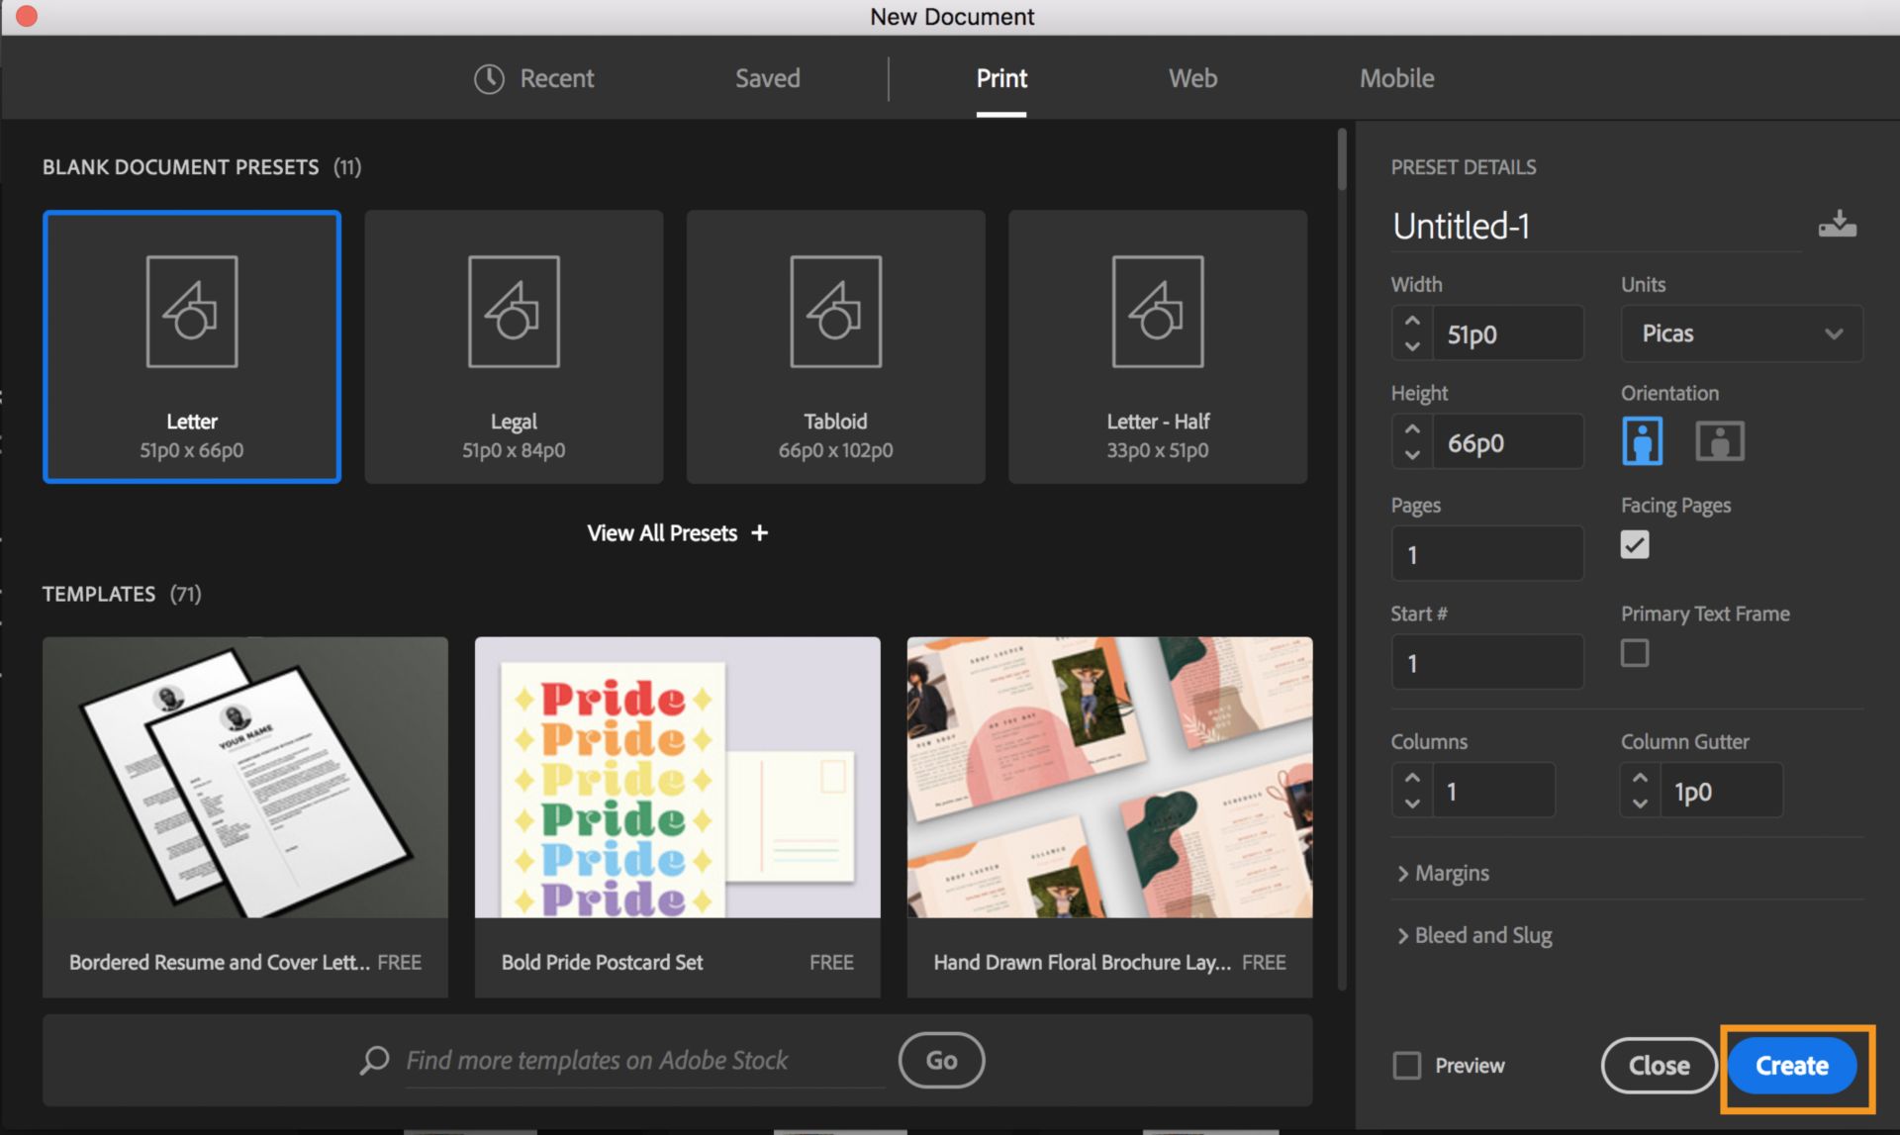Click View All Presets button
1900x1135 pixels.
pyautogui.click(x=674, y=531)
